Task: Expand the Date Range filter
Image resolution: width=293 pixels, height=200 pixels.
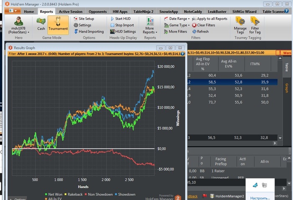Action: 177,19
